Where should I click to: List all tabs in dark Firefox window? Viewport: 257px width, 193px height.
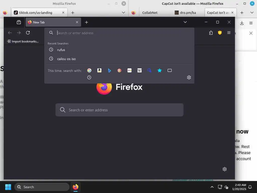(185, 22)
